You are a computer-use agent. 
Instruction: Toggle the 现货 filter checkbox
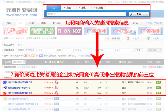(x=50, y=62)
